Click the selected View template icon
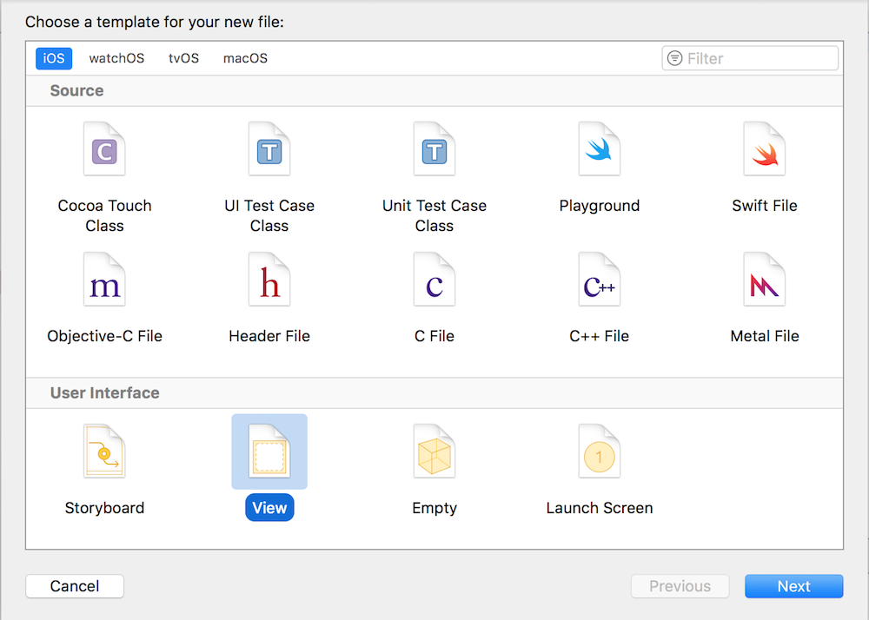This screenshot has width=869, height=620. (x=269, y=452)
